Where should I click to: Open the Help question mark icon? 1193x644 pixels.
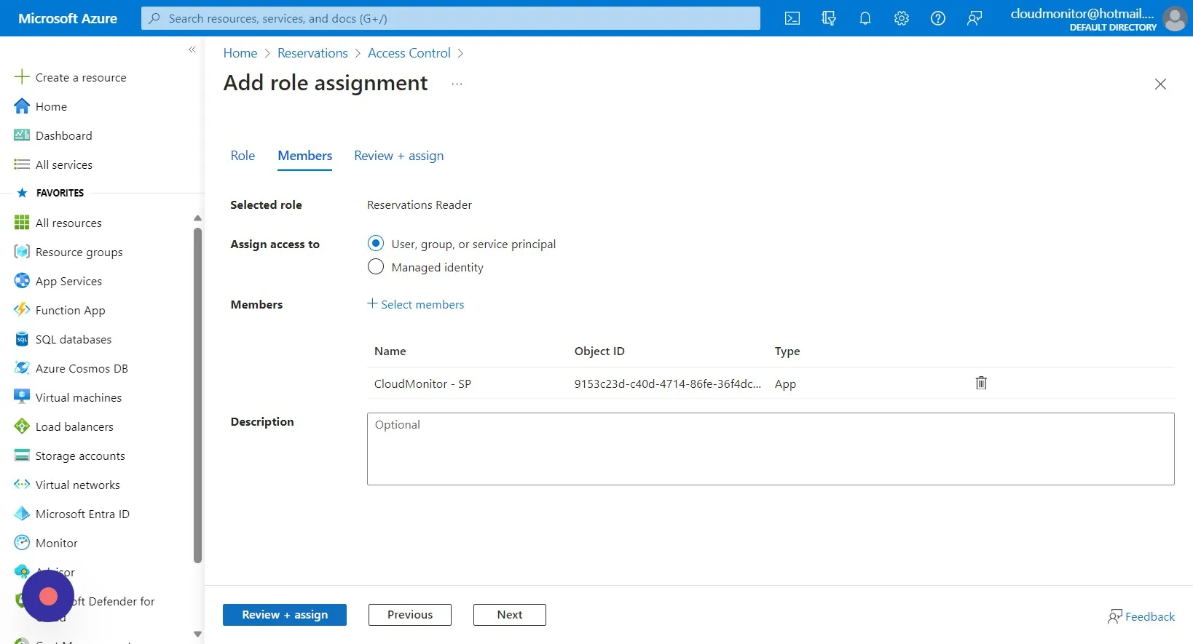tap(938, 18)
